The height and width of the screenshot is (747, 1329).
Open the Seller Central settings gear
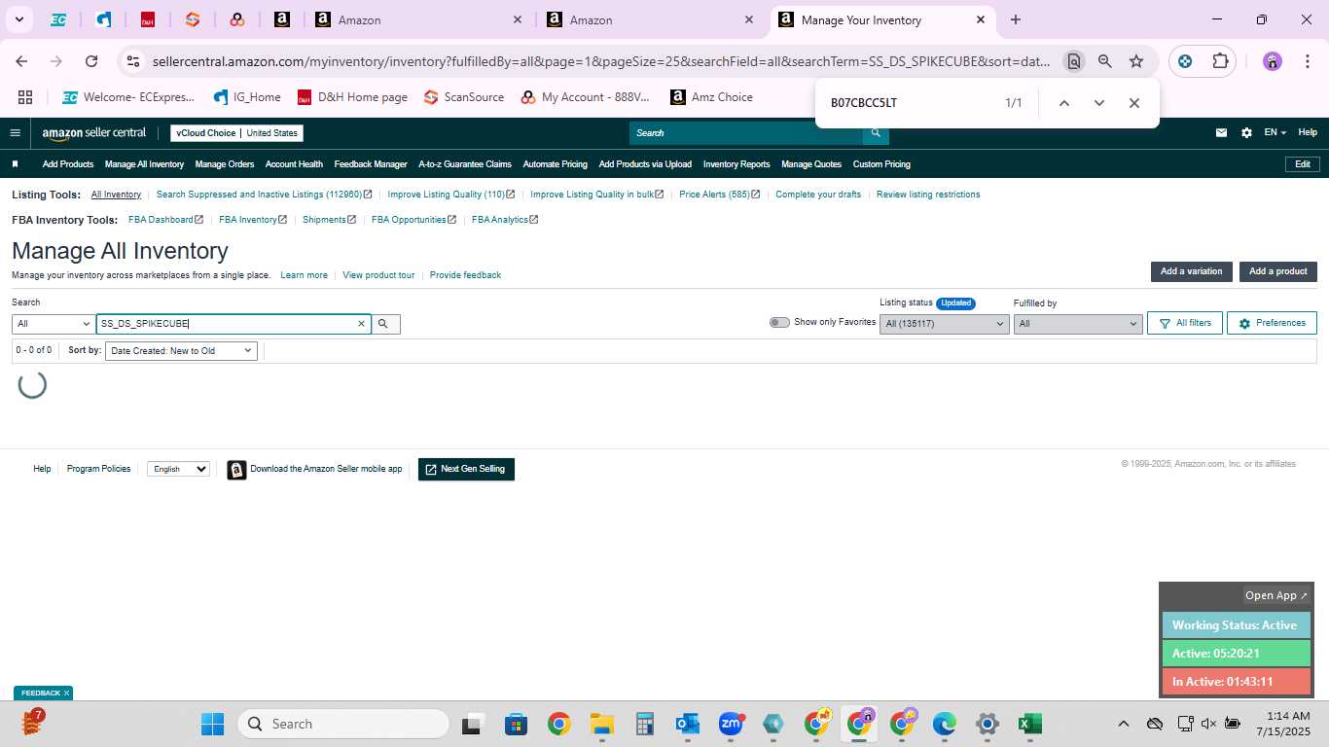point(1246,133)
